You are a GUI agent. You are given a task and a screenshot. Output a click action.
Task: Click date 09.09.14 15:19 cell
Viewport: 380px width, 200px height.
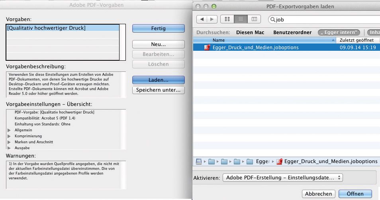click(x=358, y=47)
